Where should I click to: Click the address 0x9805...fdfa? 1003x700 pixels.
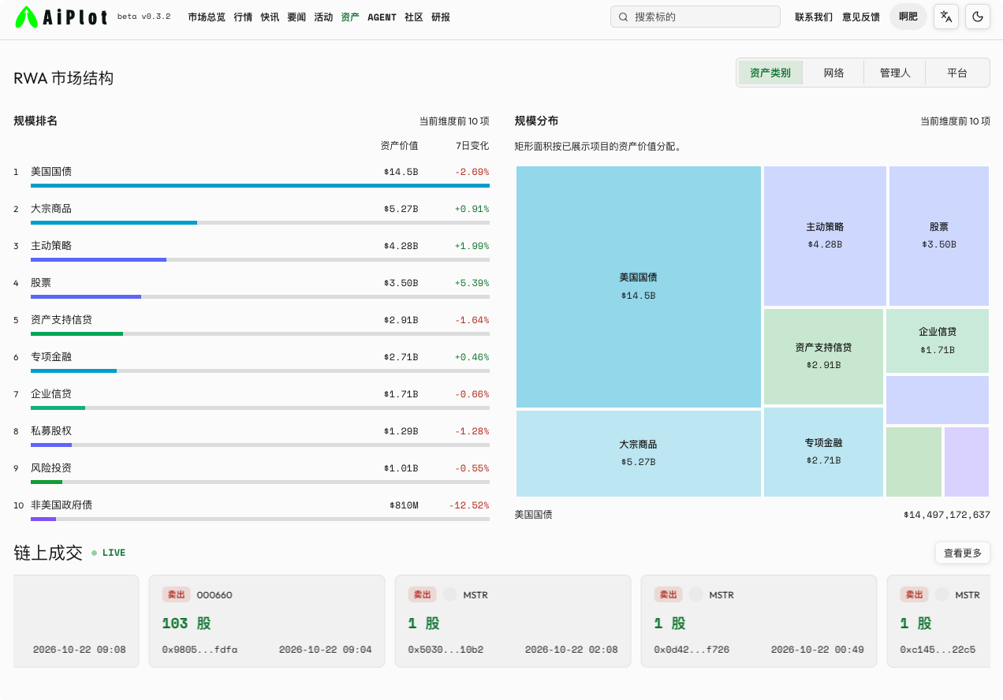click(199, 650)
